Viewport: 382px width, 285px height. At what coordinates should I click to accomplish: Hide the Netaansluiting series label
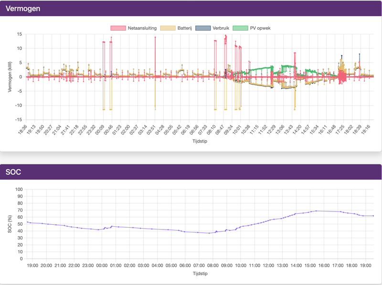tap(142, 28)
